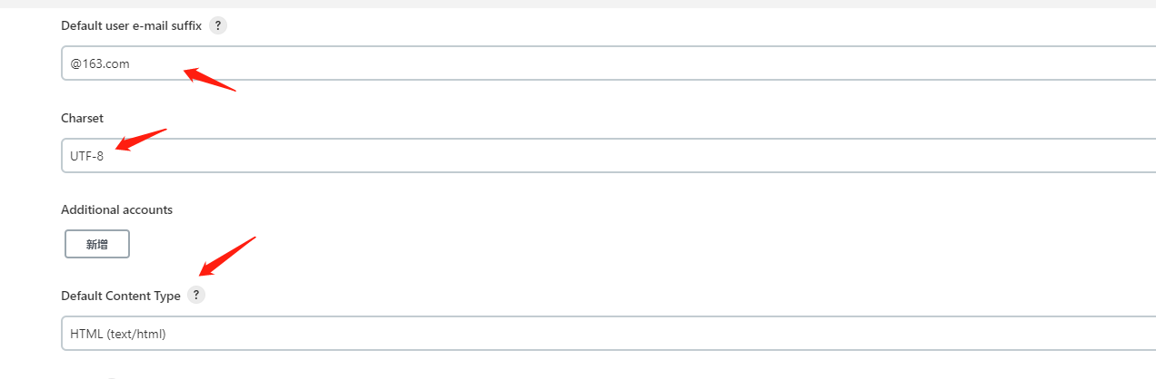Place cursor on UTF-8 value
1156x379 pixels.
(87, 156)
